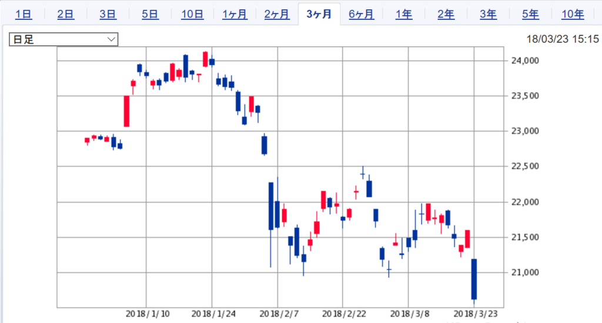Click the 23,500 axis label
Image resolution: width=602 pixels, height=323 pixels.
coord(525,96)
